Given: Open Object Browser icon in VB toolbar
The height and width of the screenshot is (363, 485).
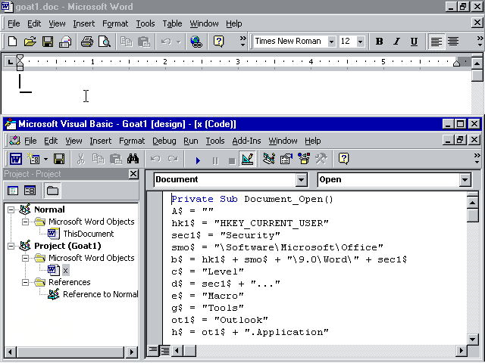Looking at the screenshot, I should [304, 159].
